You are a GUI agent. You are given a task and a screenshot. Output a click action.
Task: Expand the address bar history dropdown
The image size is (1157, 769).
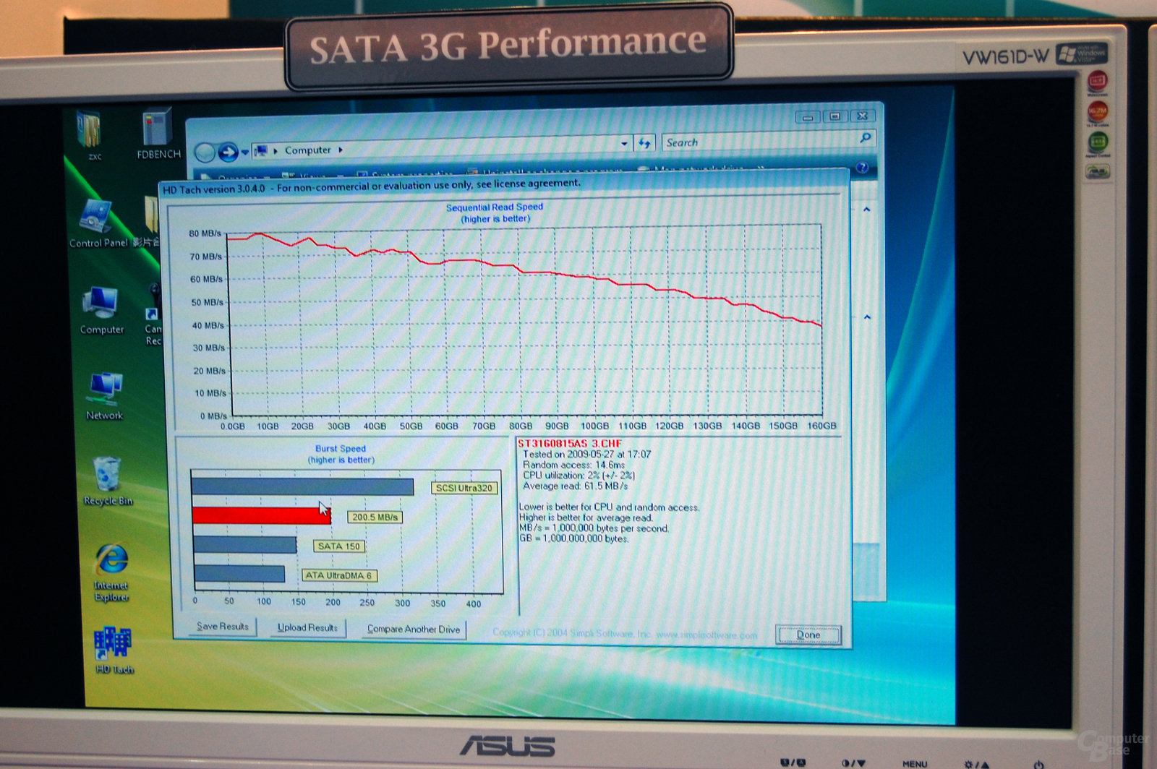[x=624, y=144]
